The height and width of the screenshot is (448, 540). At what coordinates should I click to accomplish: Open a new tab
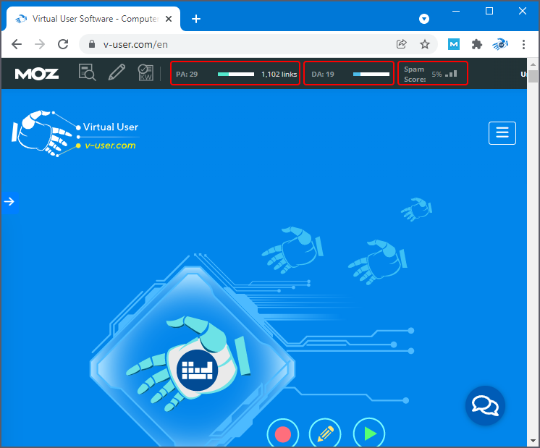(196, 19)
